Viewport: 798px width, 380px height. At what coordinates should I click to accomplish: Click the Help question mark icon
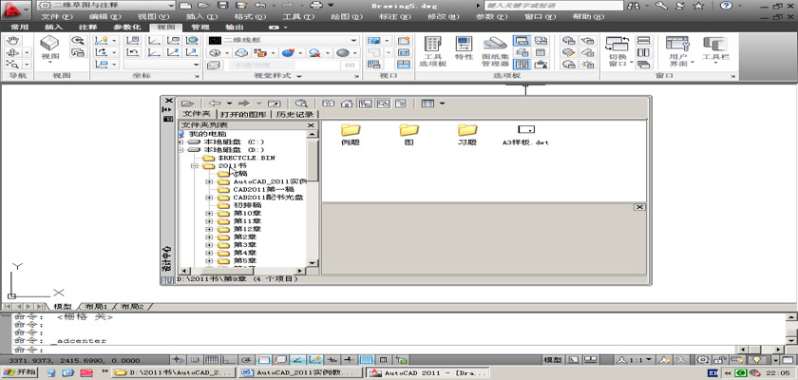click(x=725, y=6)
